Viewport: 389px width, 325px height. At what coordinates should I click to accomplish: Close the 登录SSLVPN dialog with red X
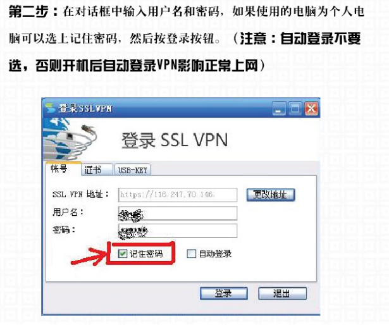pyautogui.click(x=311, y=109)
